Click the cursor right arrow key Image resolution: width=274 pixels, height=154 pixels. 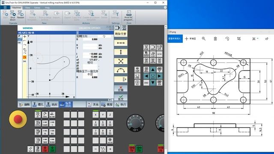tap(159, 76)
